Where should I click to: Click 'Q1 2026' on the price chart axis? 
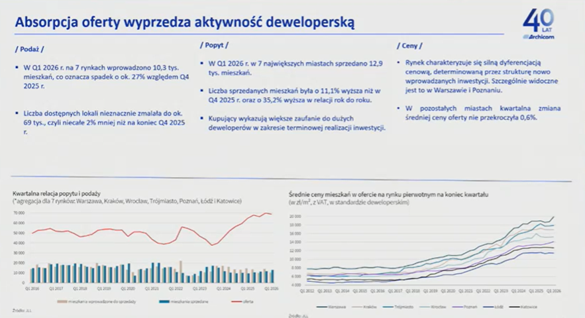click(x=553, y=291)
